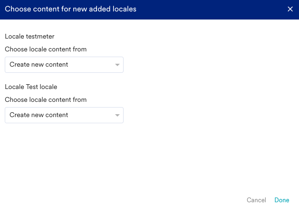Click 'Choose locale content from' label under testmeter

click(x=46, y=49)
